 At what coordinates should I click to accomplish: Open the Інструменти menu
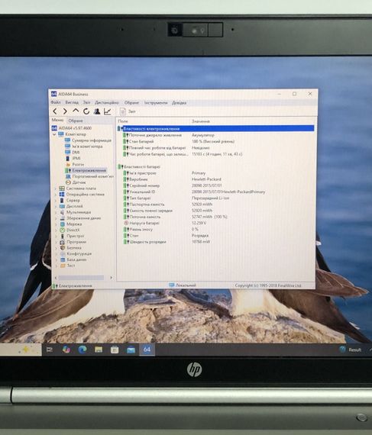(156, 103)
